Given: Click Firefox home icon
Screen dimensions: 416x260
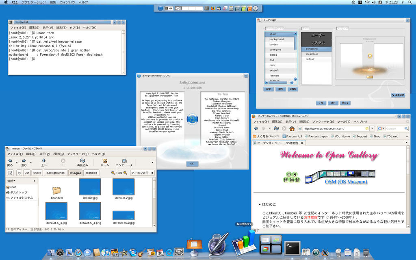Looking at the screenshot, I should pos(292,128).
